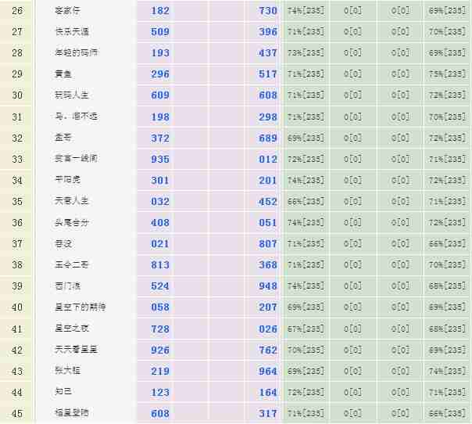The width and height of the screenshot is (472, 424).
Task: Select the number 317 in row 45
Action: click(x=268, y=412)
